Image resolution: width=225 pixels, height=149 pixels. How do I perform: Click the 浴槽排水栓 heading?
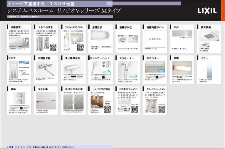pyautogui.click(x=126, y=27)
